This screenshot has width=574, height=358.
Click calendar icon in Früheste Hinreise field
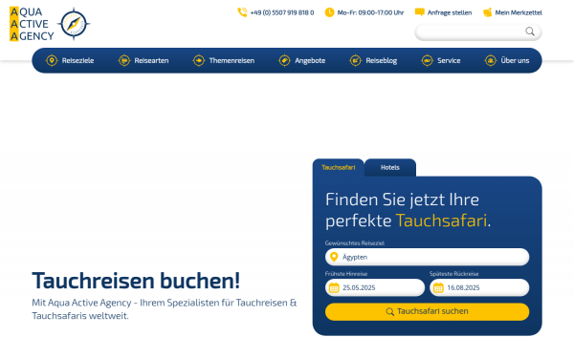pyautogui.click(x=334, y=287)
